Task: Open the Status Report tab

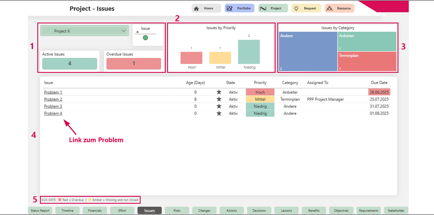Action: pyautogui.click(x=40, y=211)
